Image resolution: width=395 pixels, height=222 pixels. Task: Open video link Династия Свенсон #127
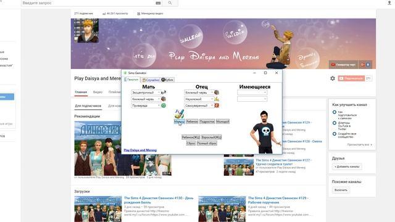coord(283,162)
